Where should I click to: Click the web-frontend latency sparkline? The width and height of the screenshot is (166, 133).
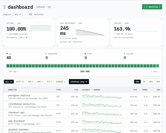pos(102,122)
